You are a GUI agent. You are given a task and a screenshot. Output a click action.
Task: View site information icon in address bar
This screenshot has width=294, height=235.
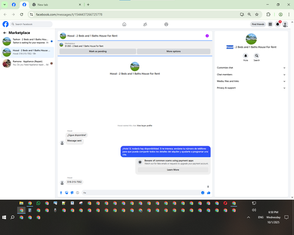[x=31, y=15]
